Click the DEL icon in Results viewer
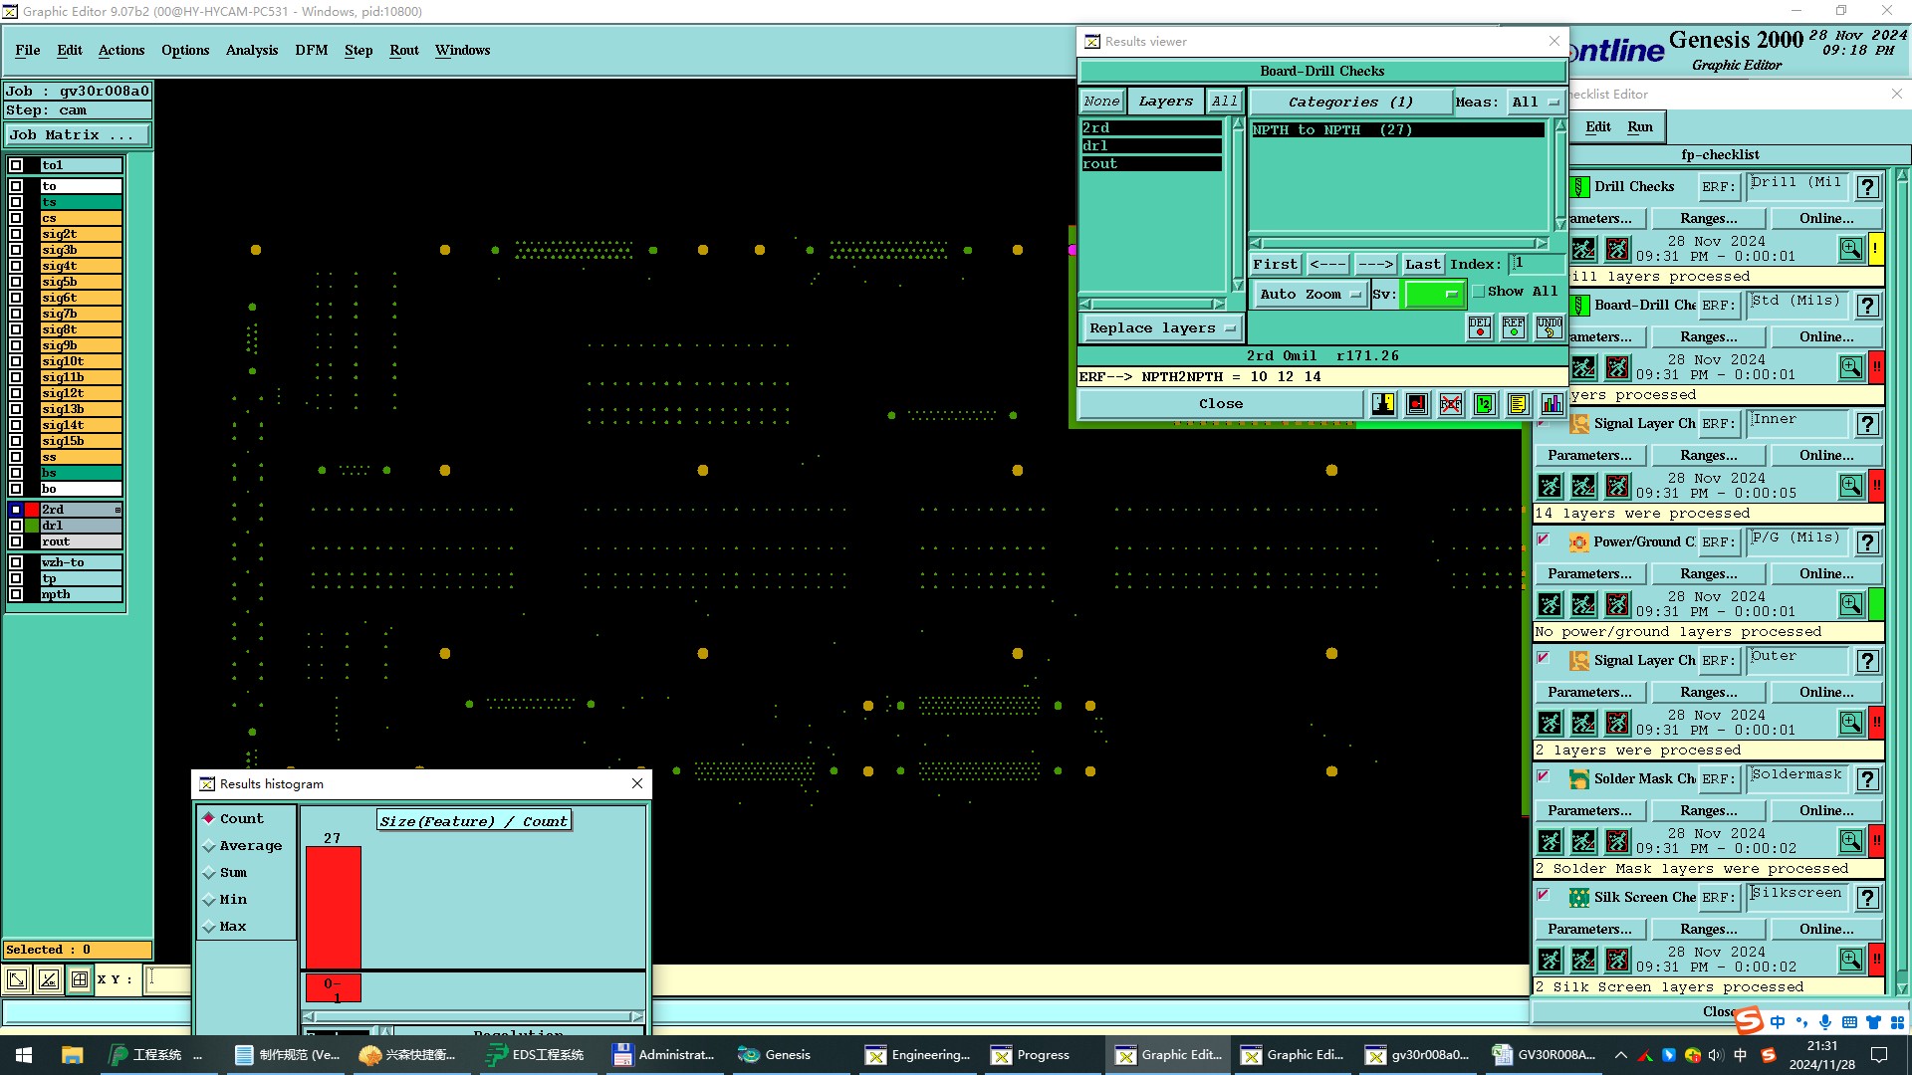1912x1075 pixels. 1480,326
